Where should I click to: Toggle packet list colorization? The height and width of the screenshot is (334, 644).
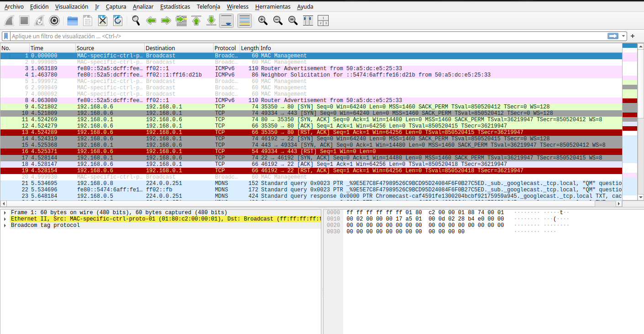245,21
